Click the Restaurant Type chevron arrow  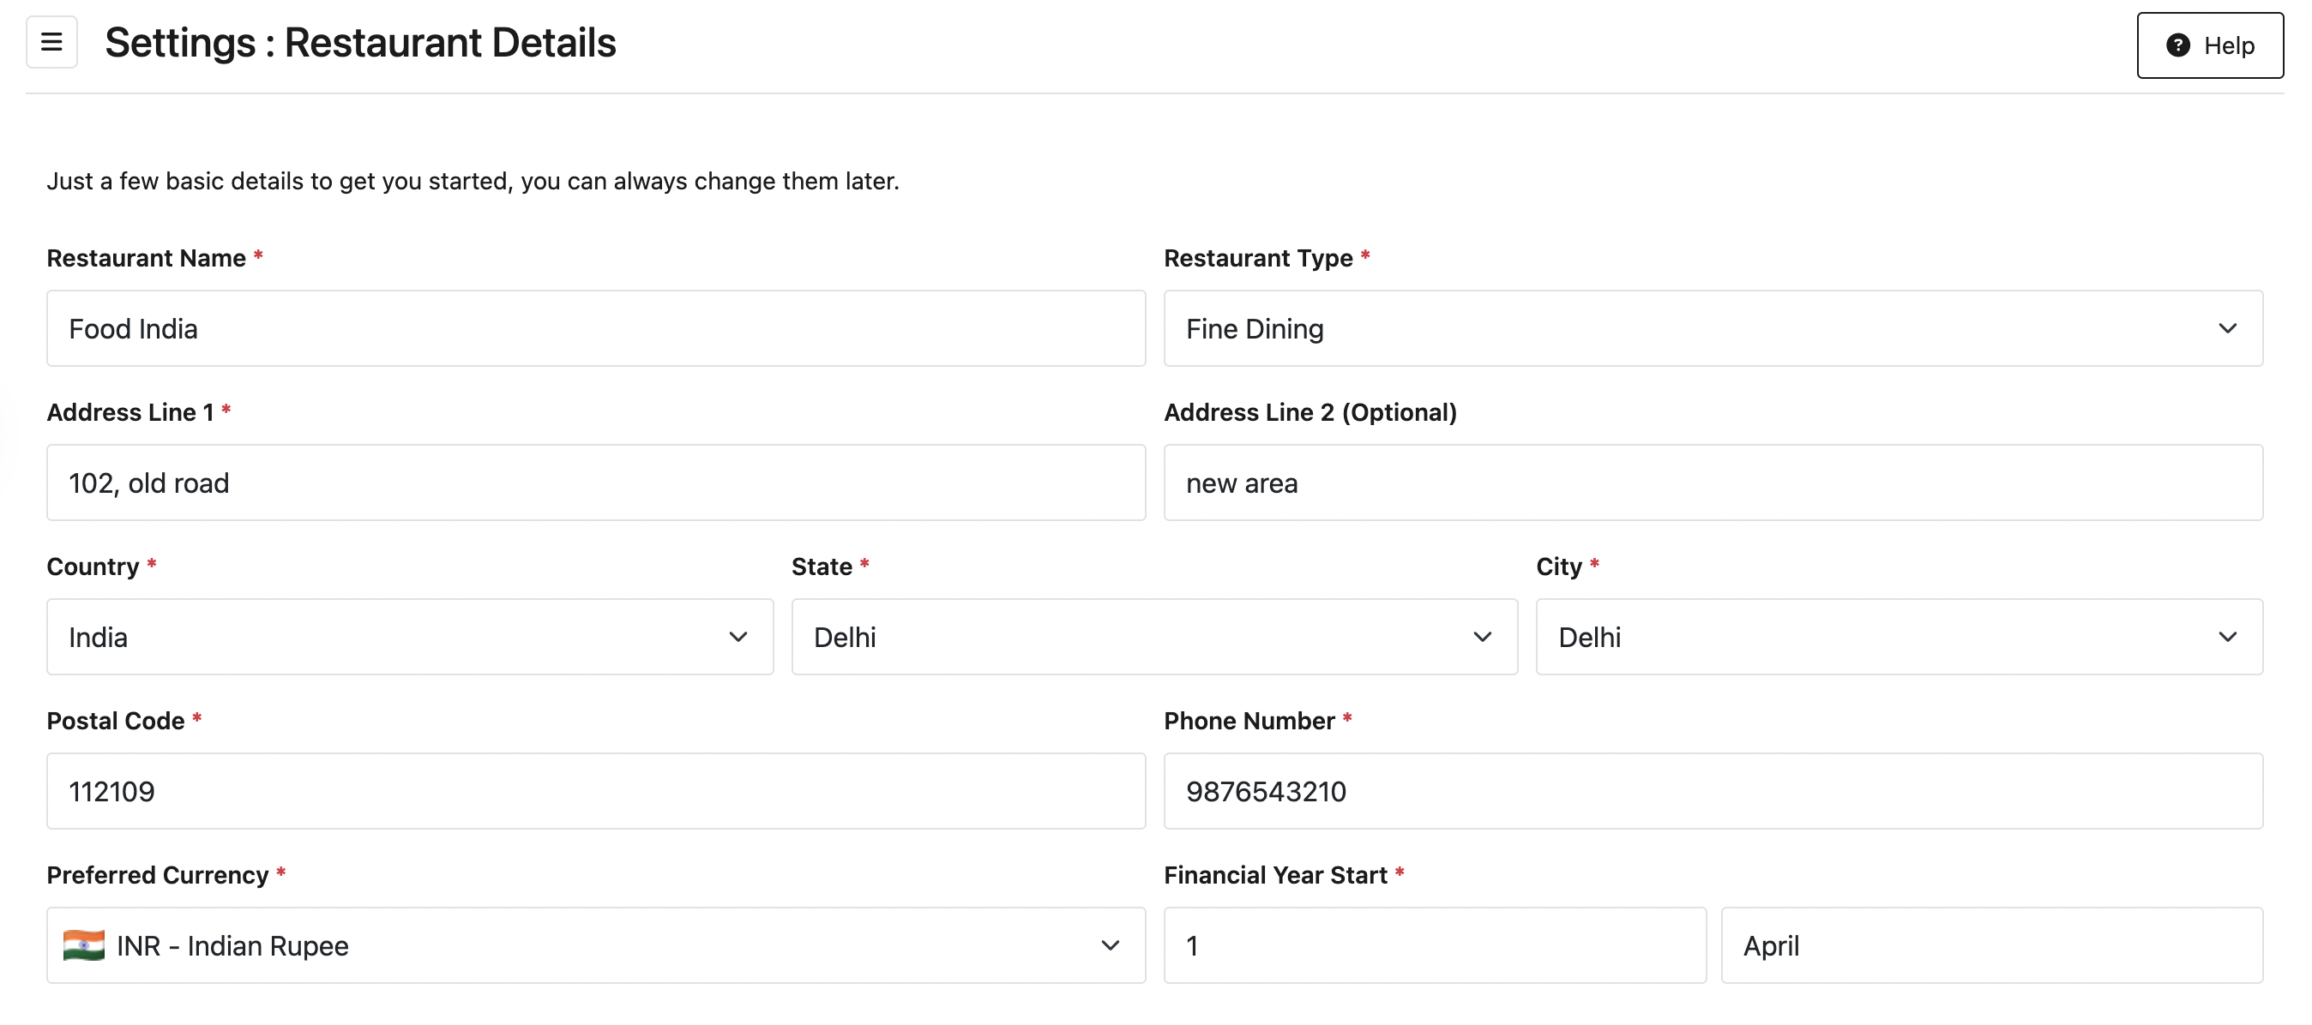(2227, 328)
